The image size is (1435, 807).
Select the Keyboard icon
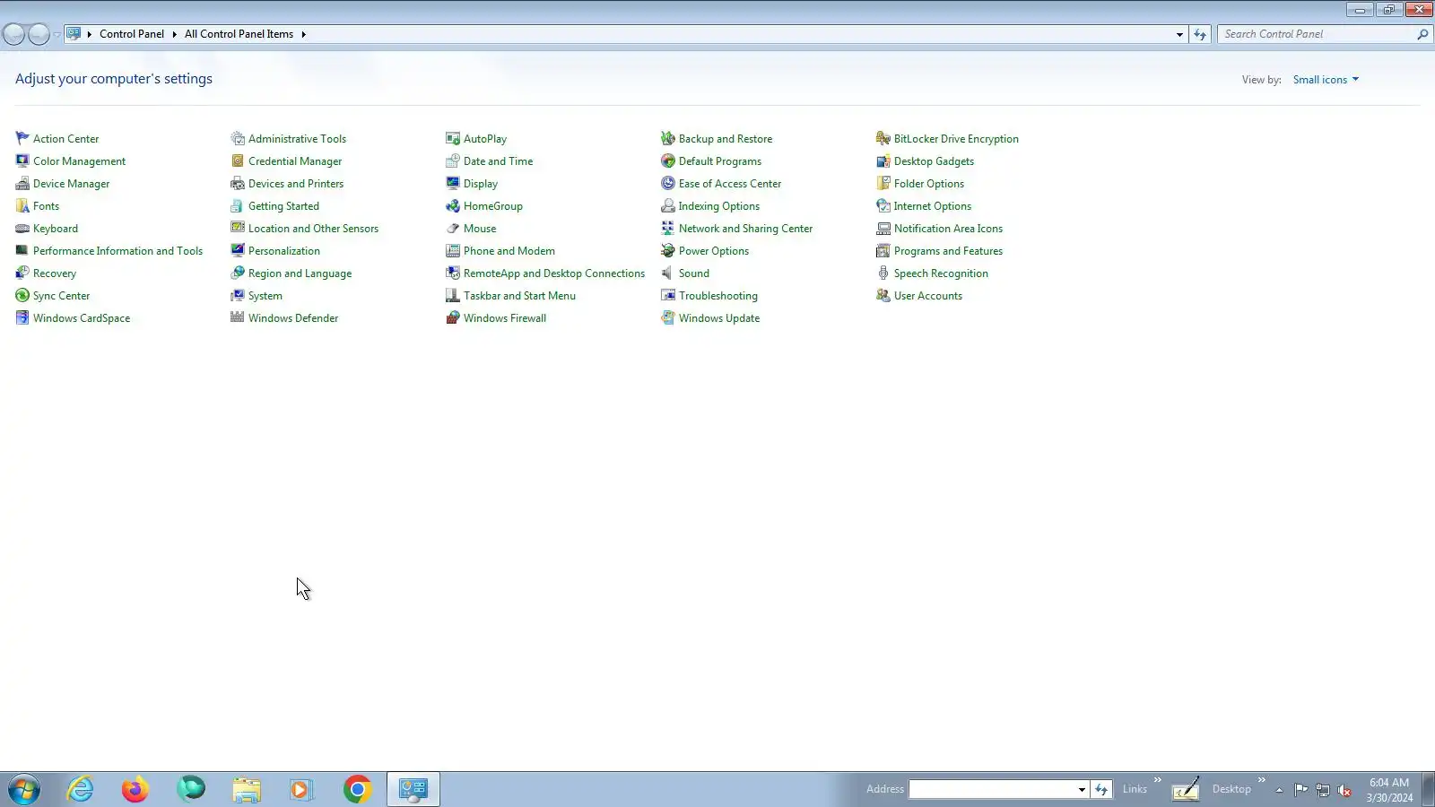22,228
